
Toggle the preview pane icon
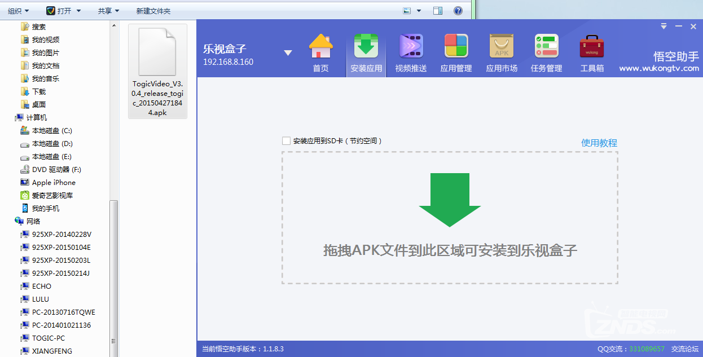click(438, 11)
